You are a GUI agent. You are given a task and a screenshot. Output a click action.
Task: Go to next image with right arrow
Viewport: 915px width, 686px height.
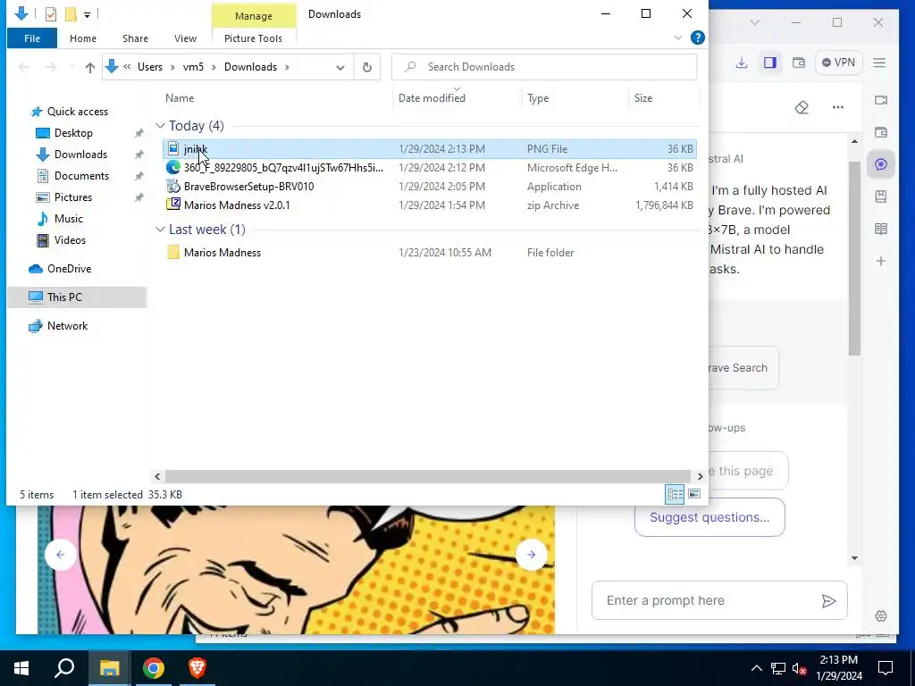point(531,555)
